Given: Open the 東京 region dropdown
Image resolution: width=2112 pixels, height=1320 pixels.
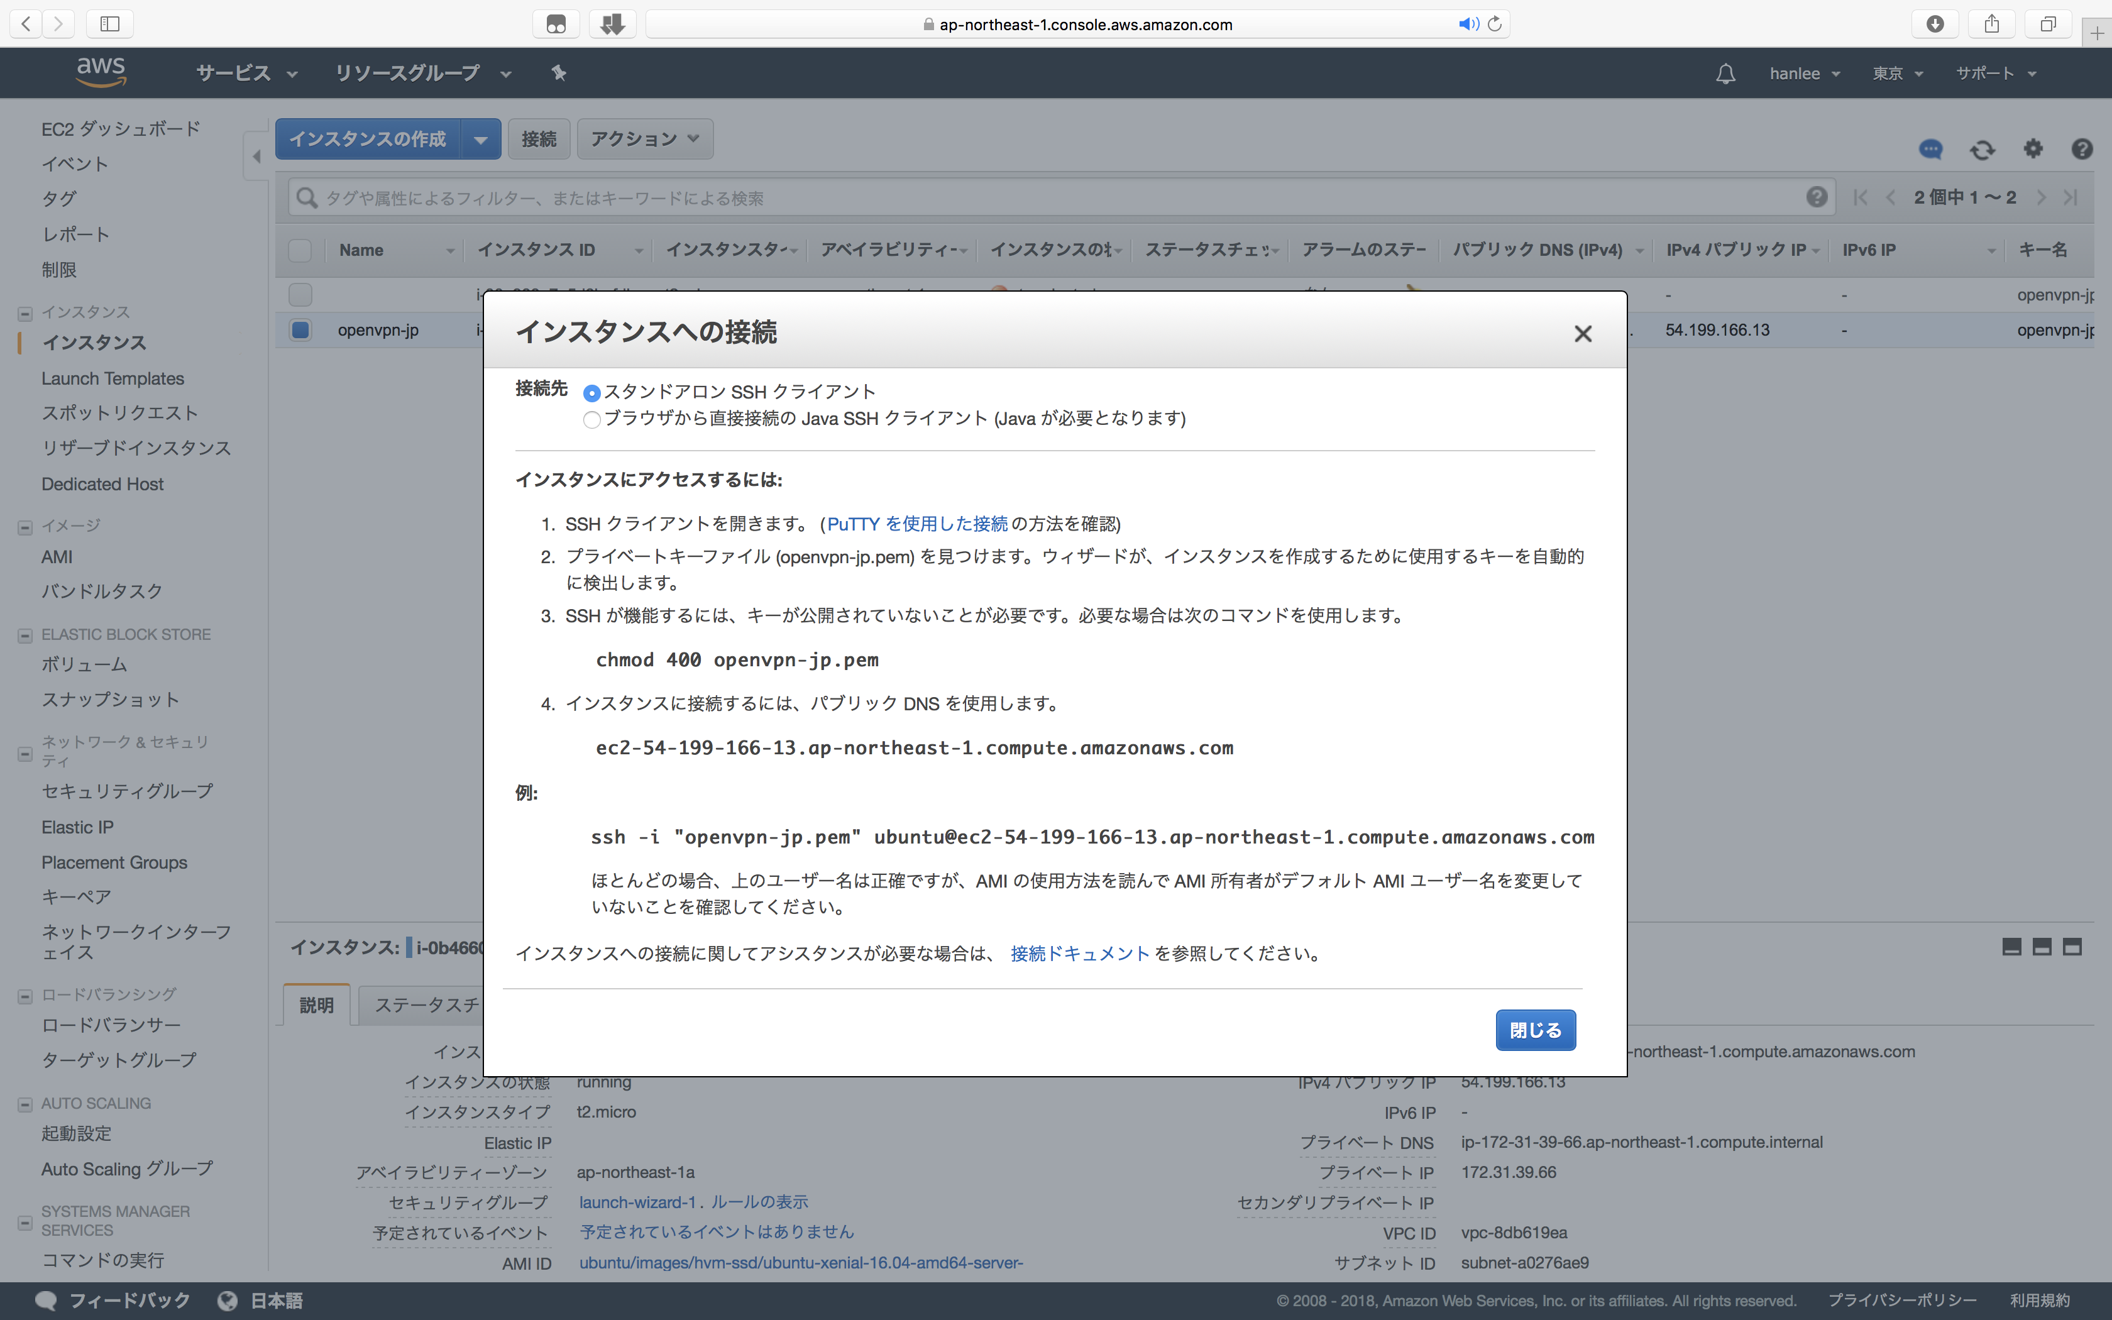Looking at the screenshot, I should point(1897,74).
